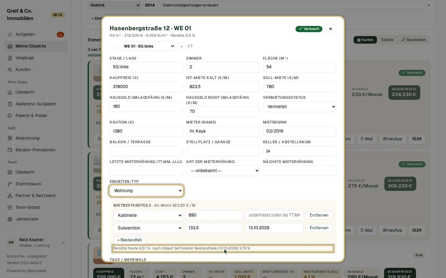The height and width of the screenshot is (278, 446).
Task: Click After Sales Übersicht house icon
Action: tap(10, 92)
